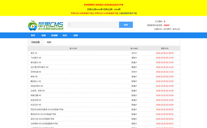Click the 当前位置 breadcrumb label
Screen dimensions: 207x128
click(x=36, y=42)
